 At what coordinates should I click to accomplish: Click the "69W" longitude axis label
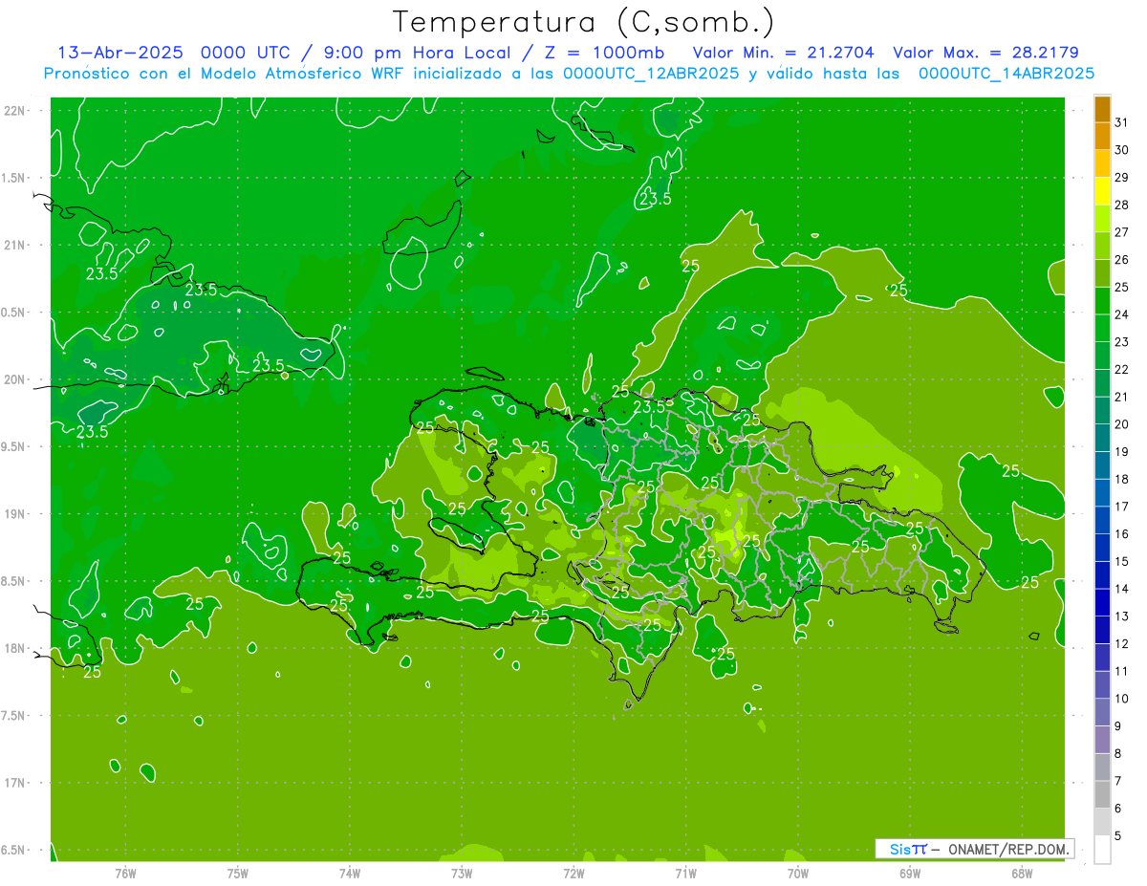910,873
